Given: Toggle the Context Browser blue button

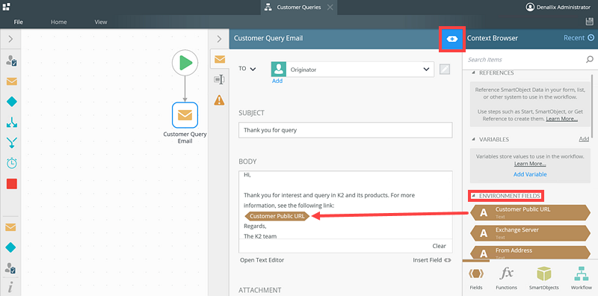Looking at the screenshot, I should [x=452, y=39].
